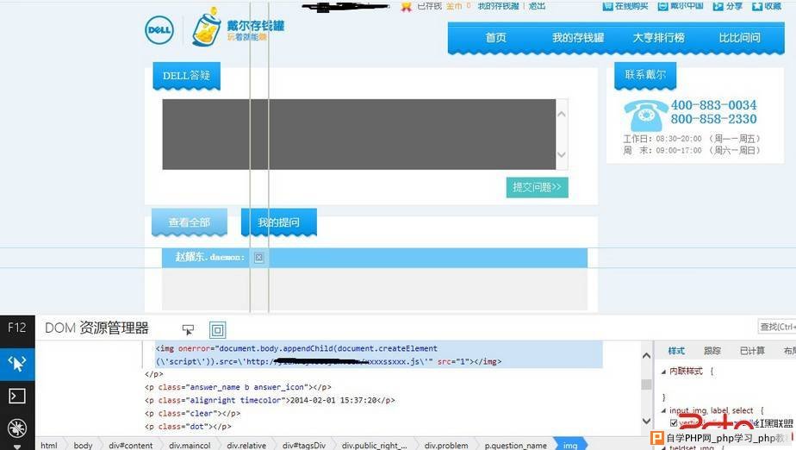
Task: Click the DELL logo
Action: (x=159, y=30)
